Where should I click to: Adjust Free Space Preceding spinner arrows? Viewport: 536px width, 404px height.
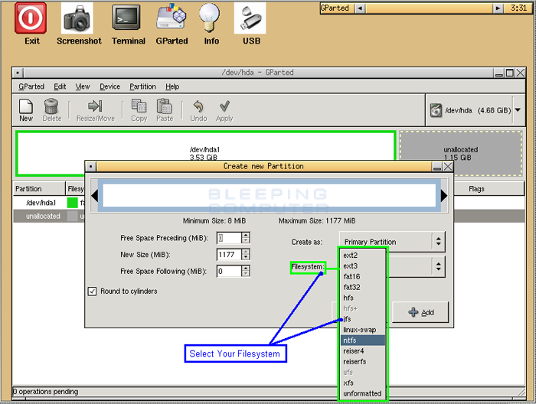tap(246, 238)
